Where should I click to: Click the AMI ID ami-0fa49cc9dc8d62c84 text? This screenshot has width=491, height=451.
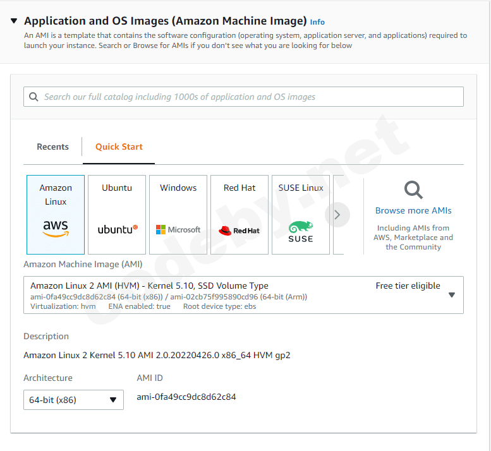186,397
